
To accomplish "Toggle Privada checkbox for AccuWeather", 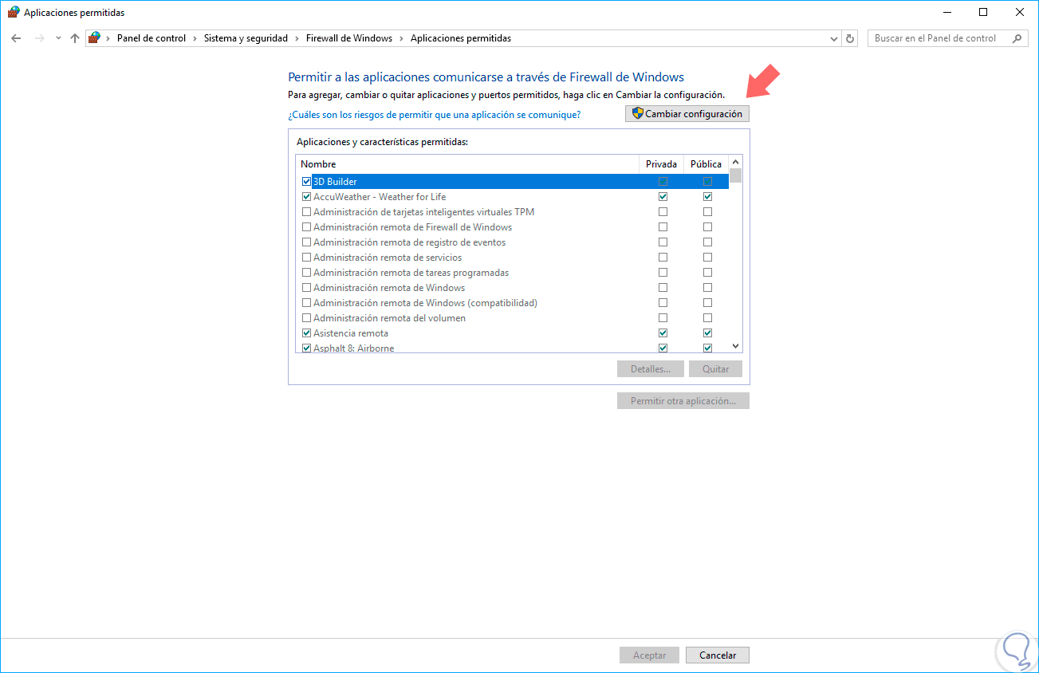I will tap(663, 197).
